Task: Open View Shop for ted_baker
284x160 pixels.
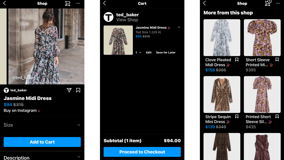Action: (x=127, y=20)
